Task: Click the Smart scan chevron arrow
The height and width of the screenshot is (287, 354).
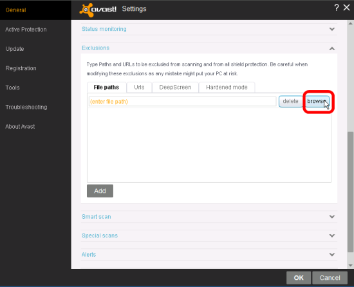Action: (x=332, y=217)
